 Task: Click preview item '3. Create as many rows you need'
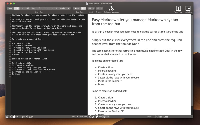(x=114, y=104)
